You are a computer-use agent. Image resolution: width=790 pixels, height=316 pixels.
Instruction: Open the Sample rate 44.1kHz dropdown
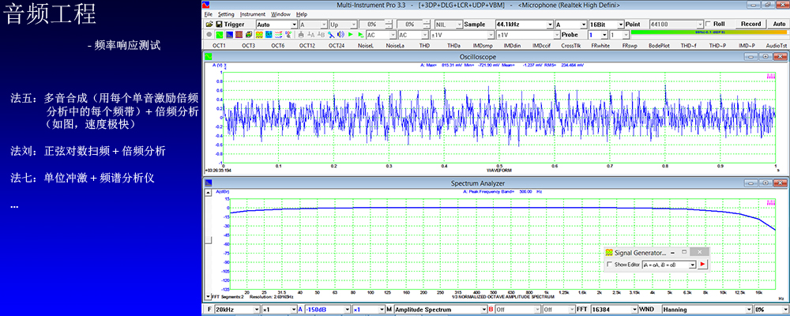point(549,24)
